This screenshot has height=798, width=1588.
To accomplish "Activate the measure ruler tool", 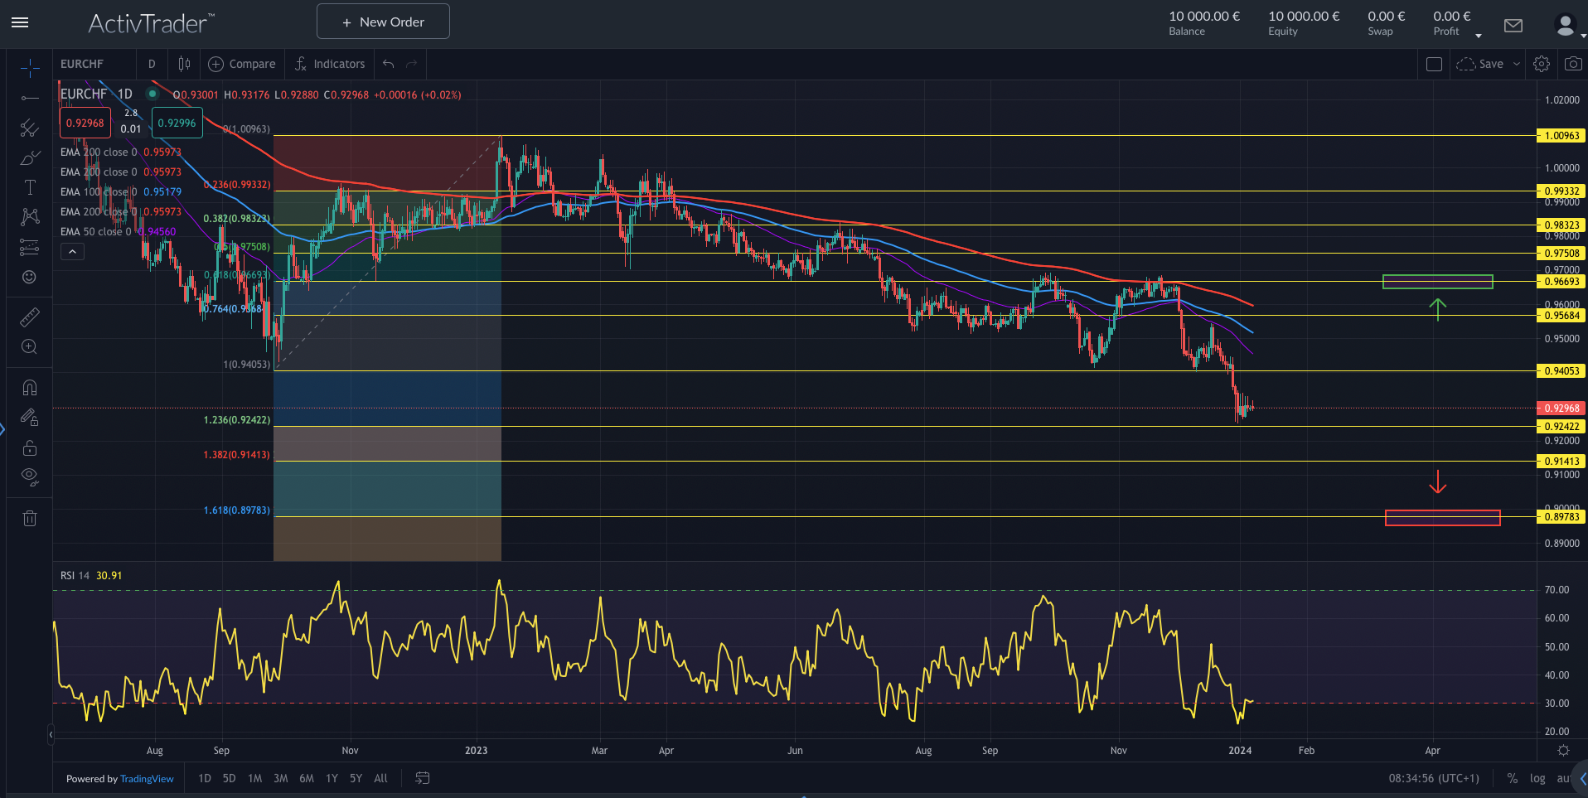I will [30, 317].
